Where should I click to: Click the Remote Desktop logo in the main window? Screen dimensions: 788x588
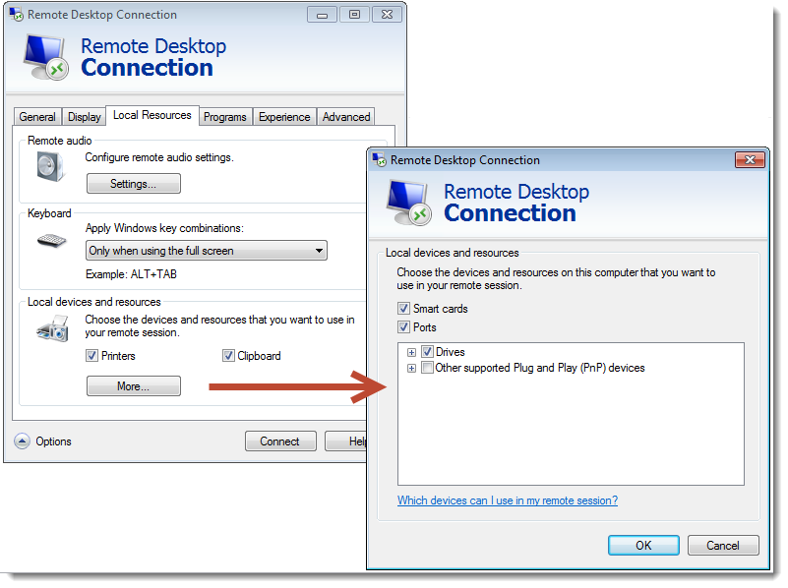pos(44,57)
